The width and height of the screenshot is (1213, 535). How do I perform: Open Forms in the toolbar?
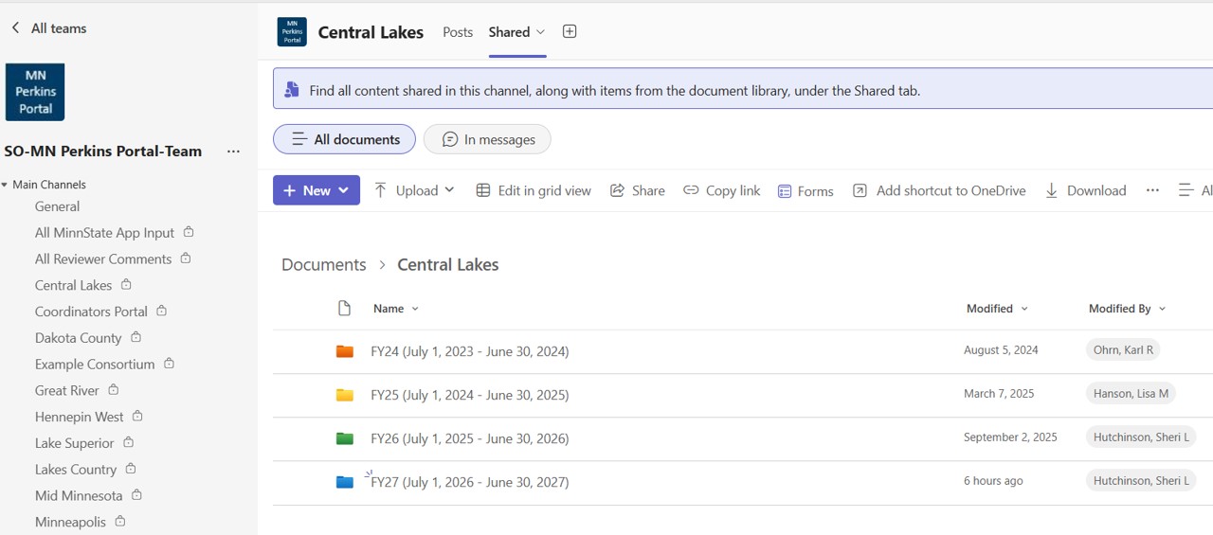[x=806, y=191]
